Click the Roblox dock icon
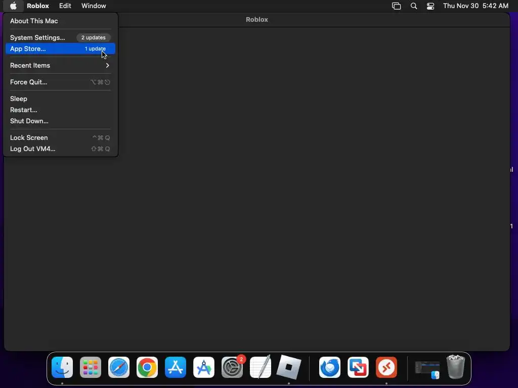This screenshot has width=518, height=388. pos(289,367)
